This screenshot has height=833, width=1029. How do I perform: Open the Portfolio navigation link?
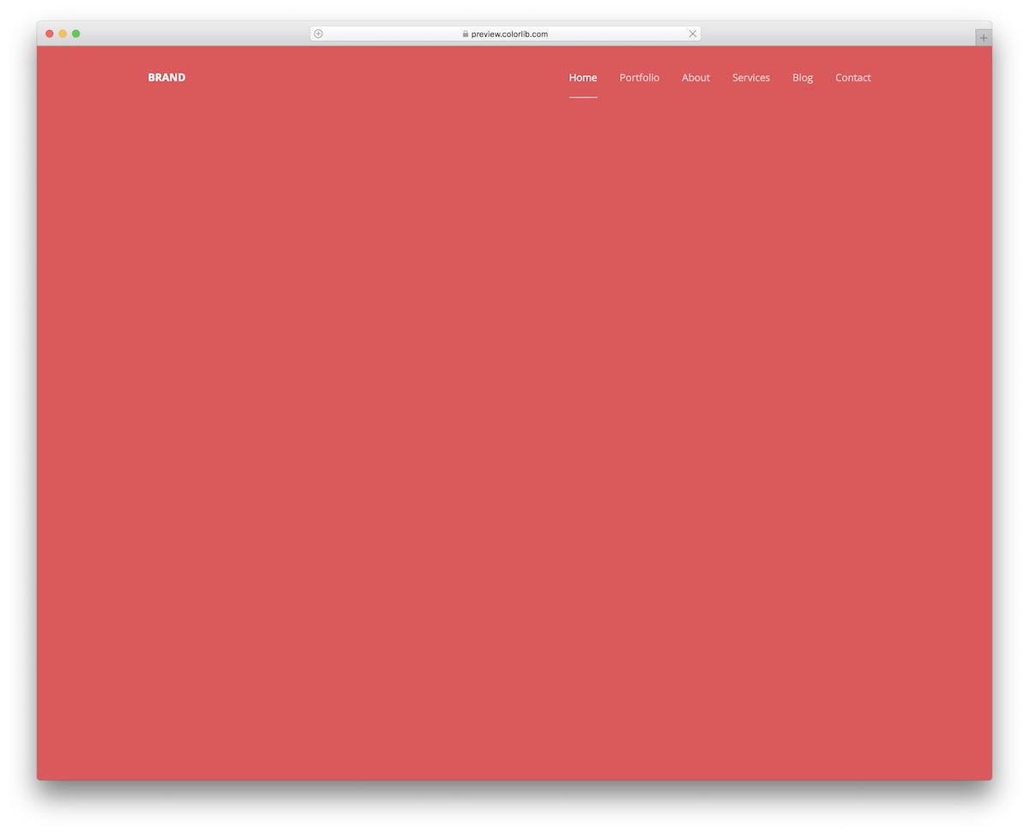639,77
